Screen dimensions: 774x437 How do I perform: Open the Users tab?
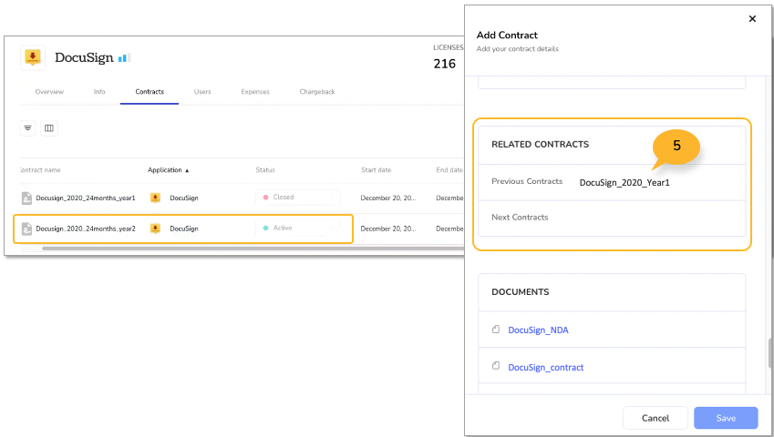(x=202, y=92)
